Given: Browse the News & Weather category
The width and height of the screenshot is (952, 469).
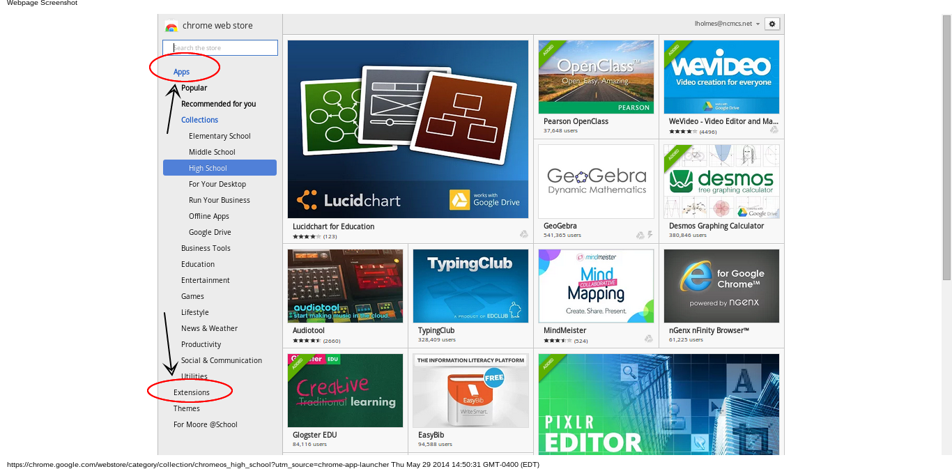Looking at the screenshot, I should 209,328.
